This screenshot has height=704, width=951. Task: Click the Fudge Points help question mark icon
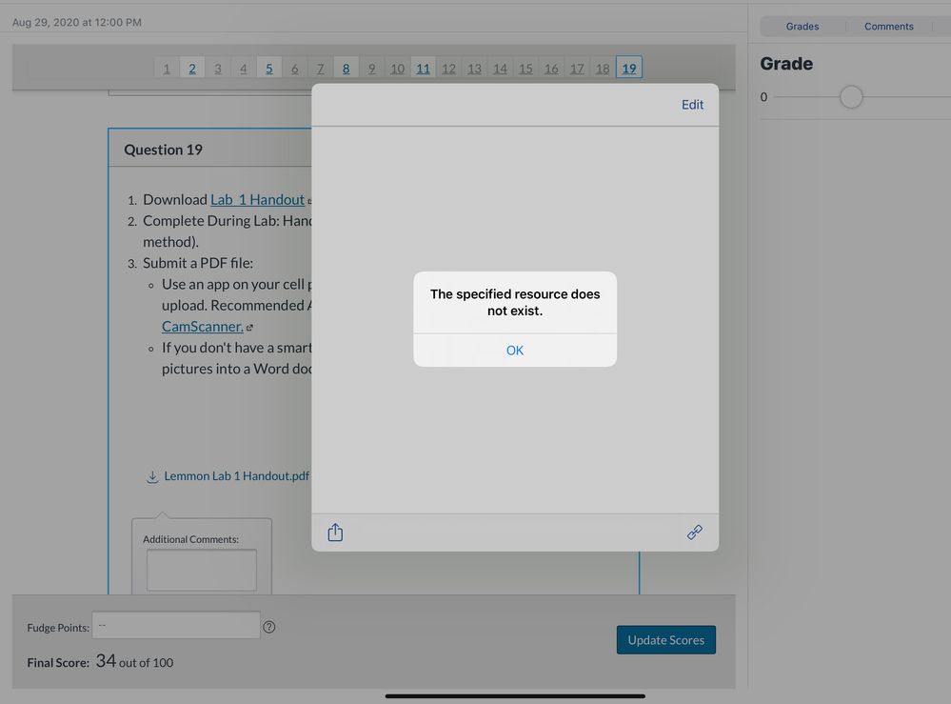point(269,627)
